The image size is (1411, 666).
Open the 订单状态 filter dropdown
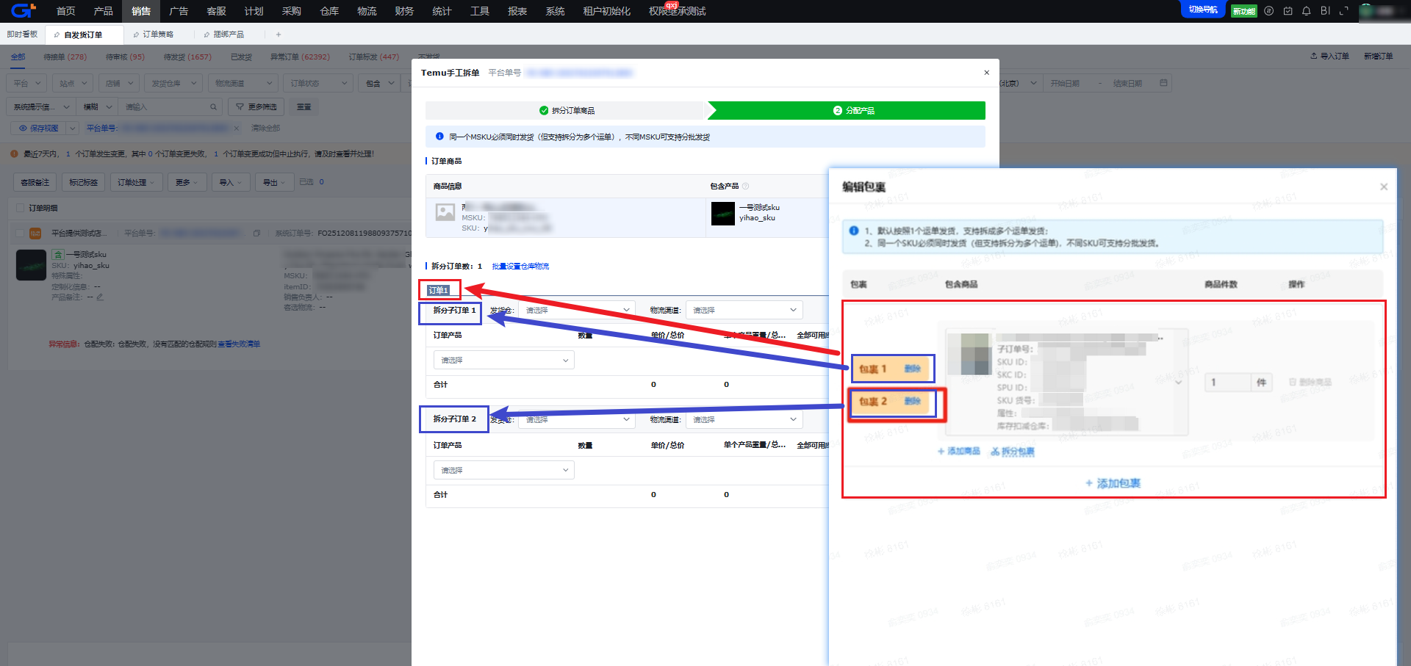click(x=318, y=83)
